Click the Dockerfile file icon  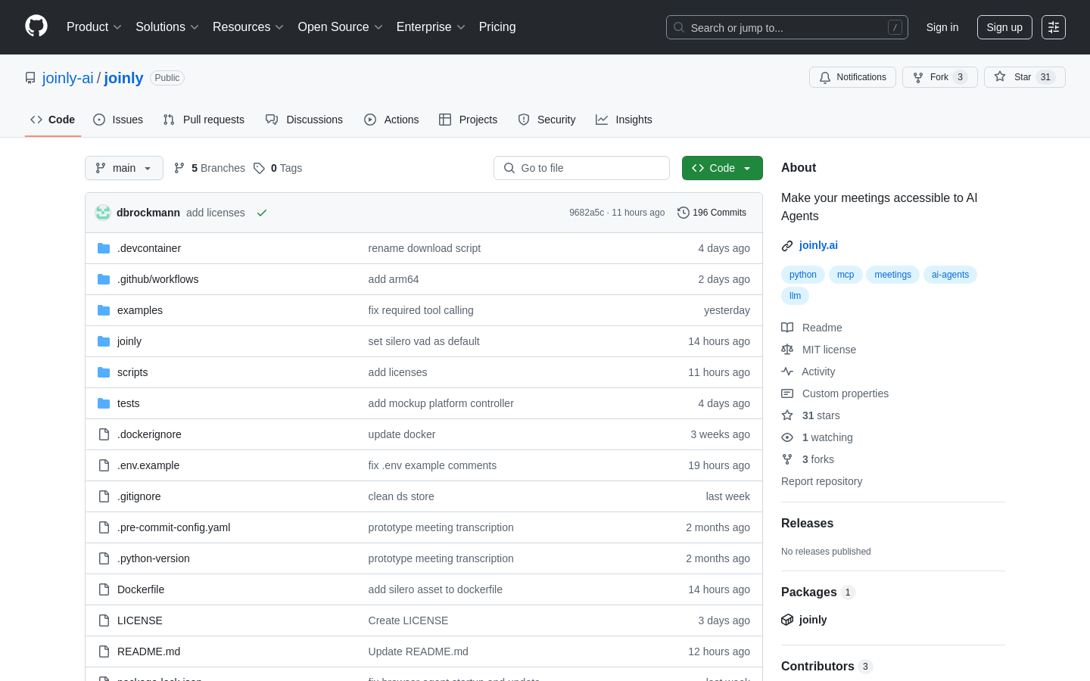click(104, 589)
